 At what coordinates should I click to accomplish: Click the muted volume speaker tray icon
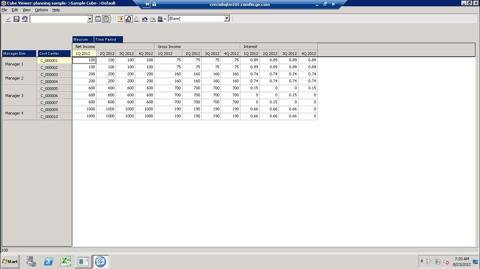tap(446, 262)
